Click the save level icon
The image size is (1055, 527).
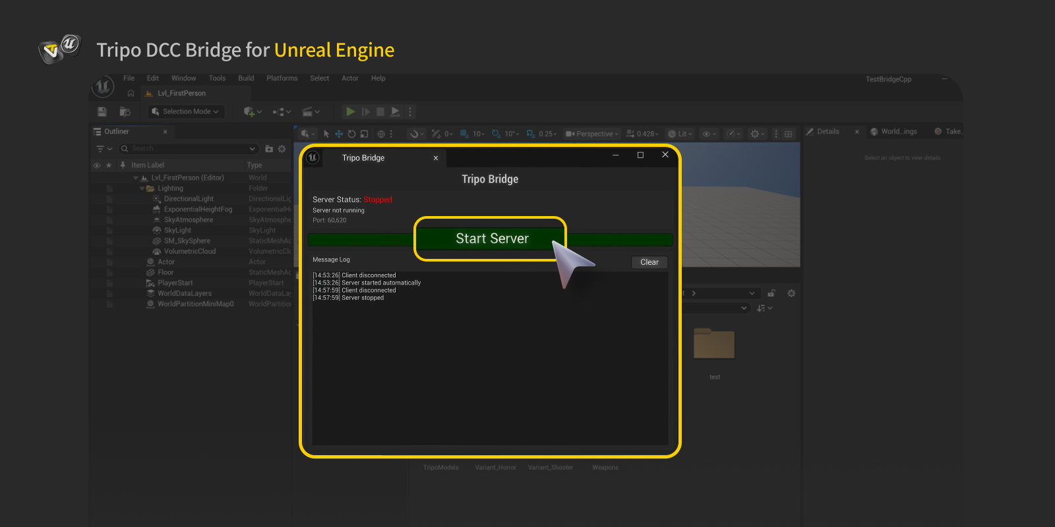tap(102, 112)
